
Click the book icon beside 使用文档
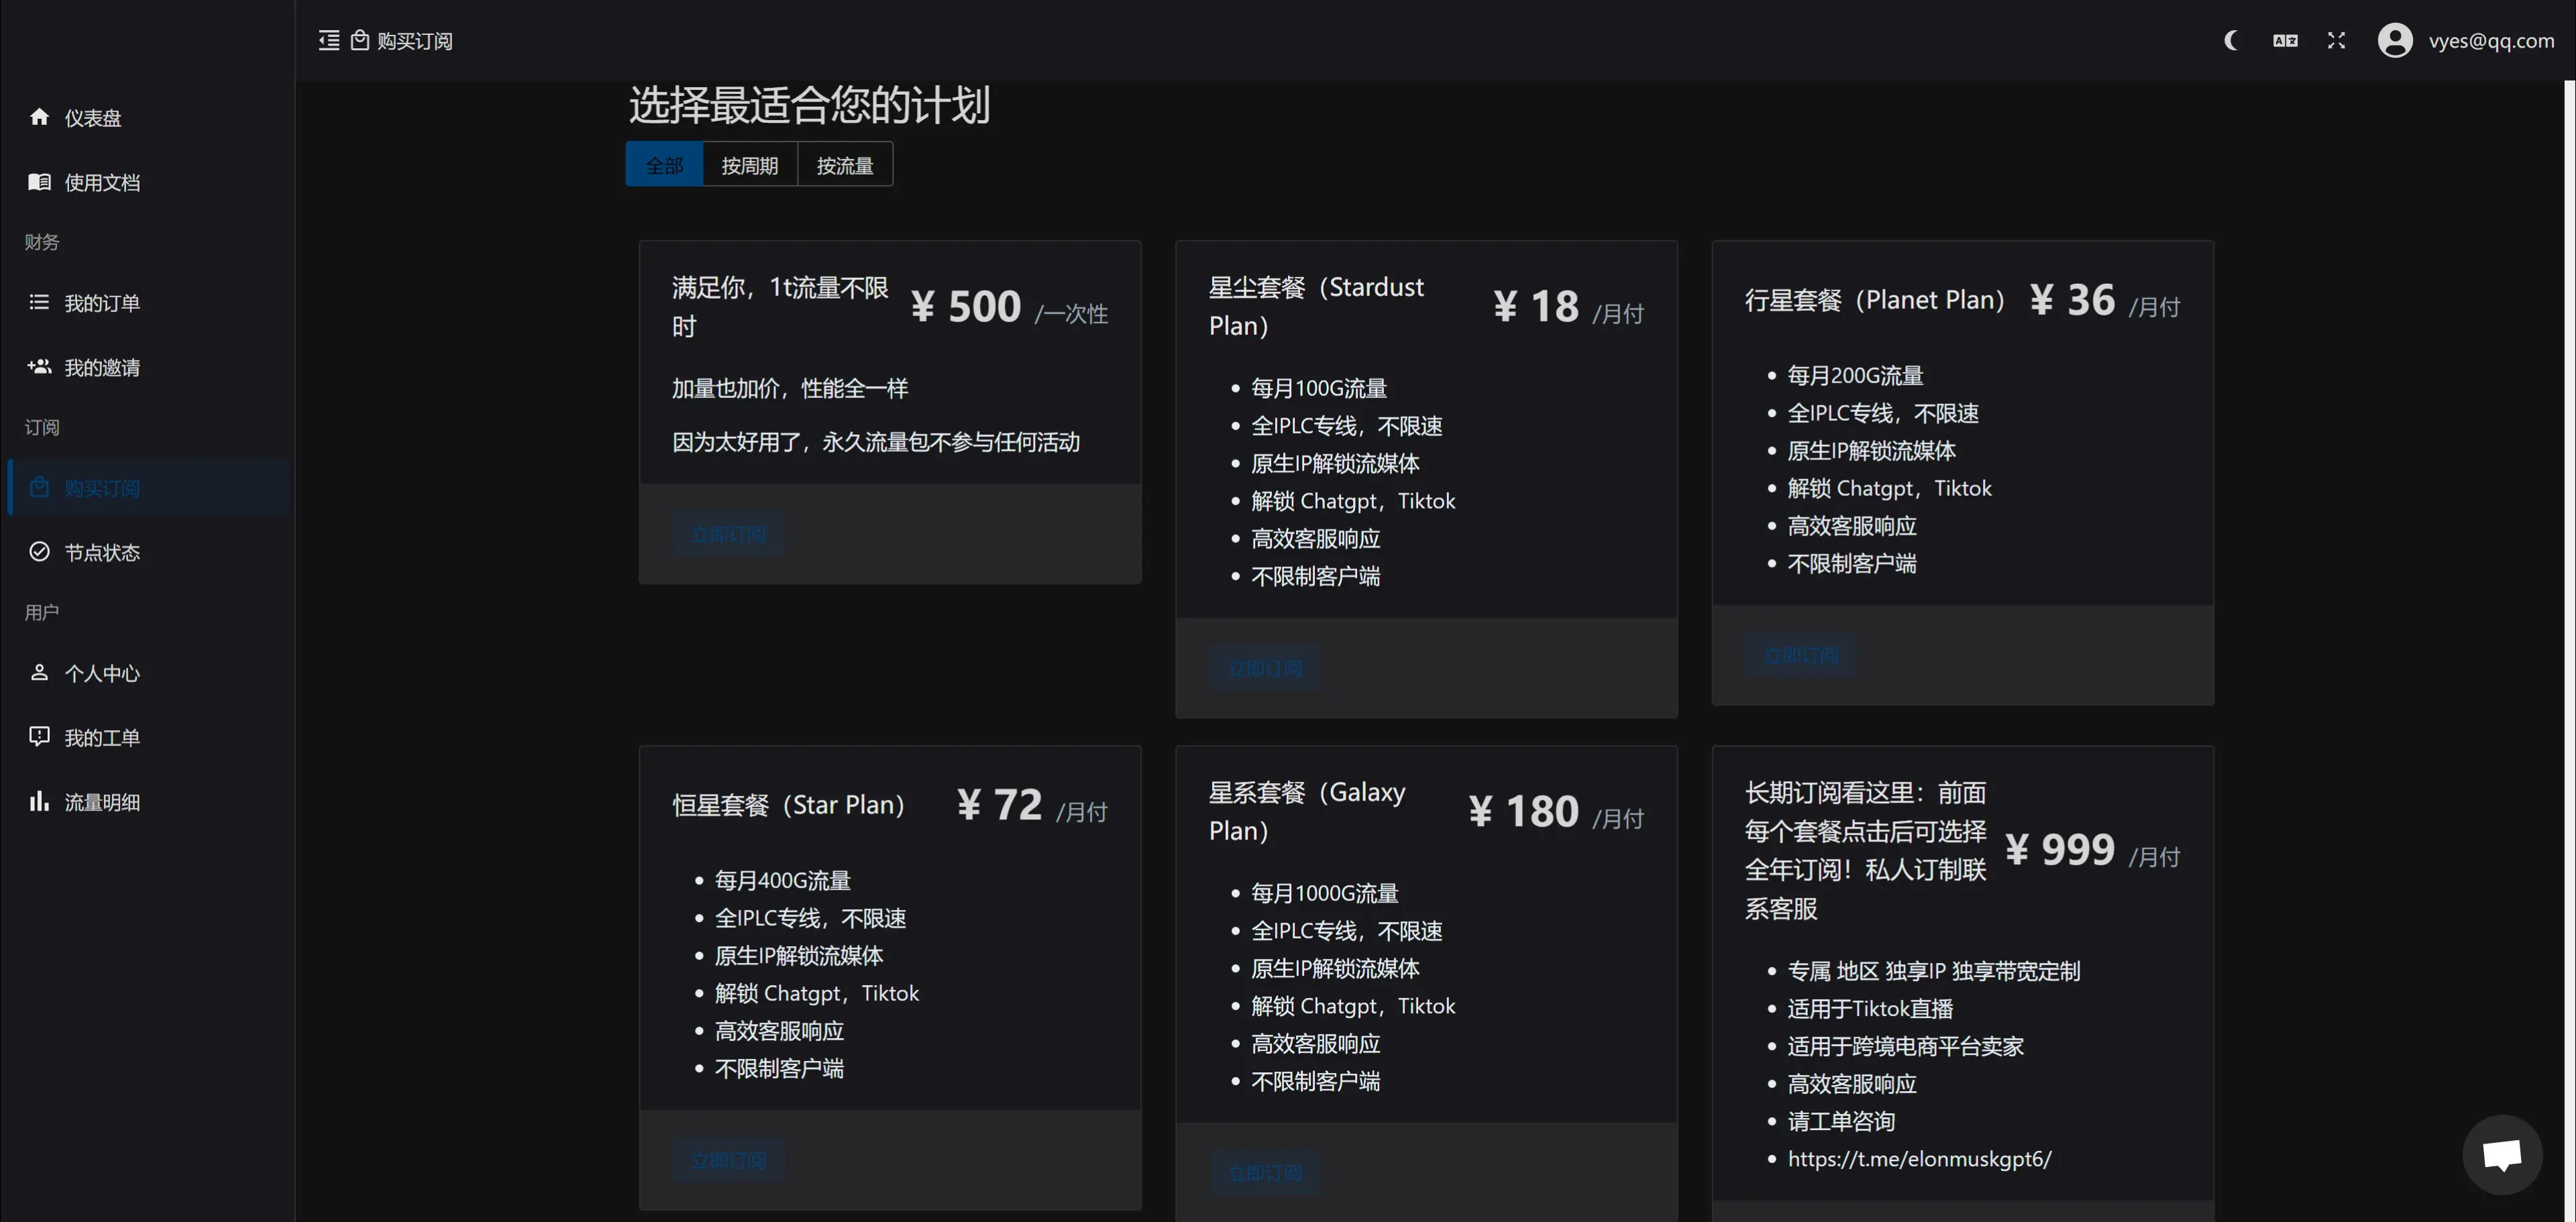(39, 182)
